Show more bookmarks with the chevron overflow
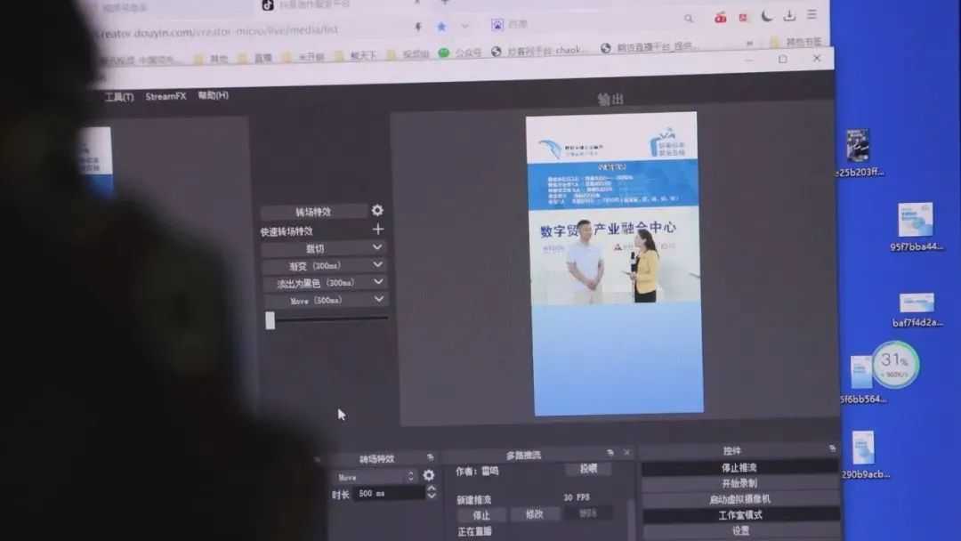Image resolution: width=961 pixels, height=541 pixels. pos(749,44)
